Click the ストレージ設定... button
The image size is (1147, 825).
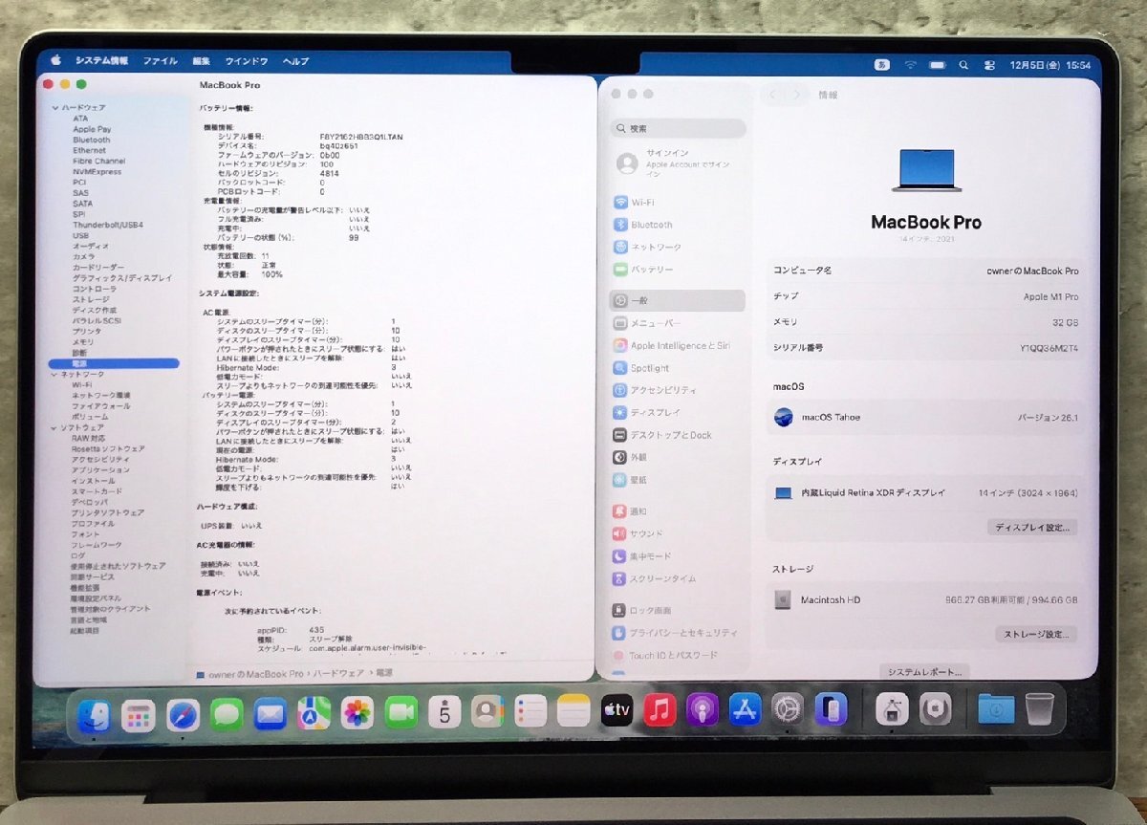pos(1036,634)
